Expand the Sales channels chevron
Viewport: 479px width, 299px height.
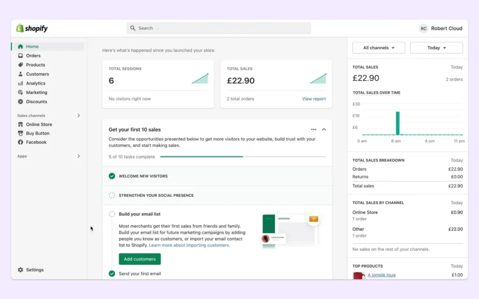pyautogui.click(x=79, y=115)
